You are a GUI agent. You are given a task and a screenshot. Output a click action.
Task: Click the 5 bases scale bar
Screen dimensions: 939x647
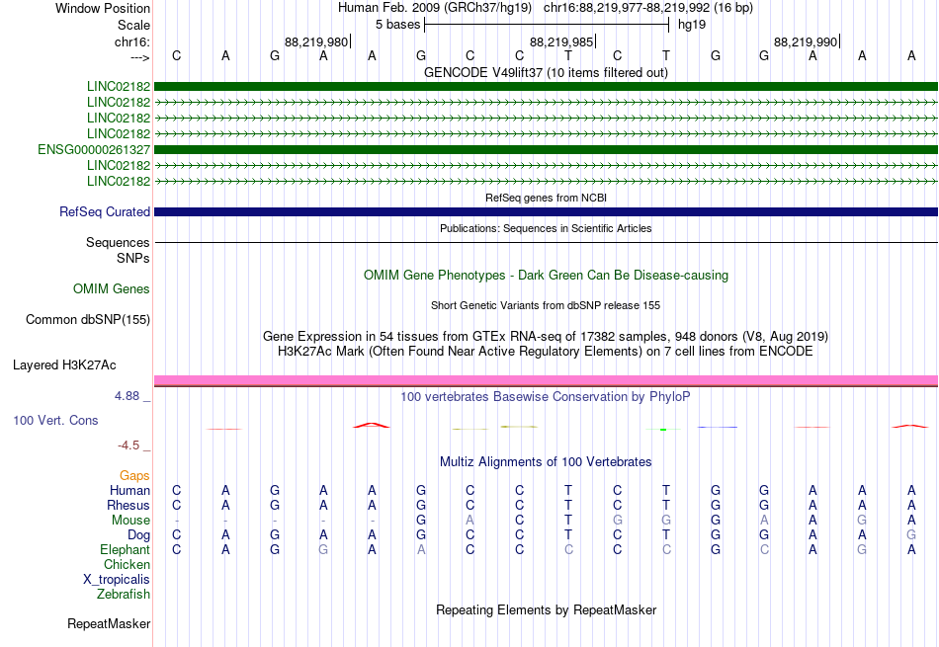[x=547, y=25]
